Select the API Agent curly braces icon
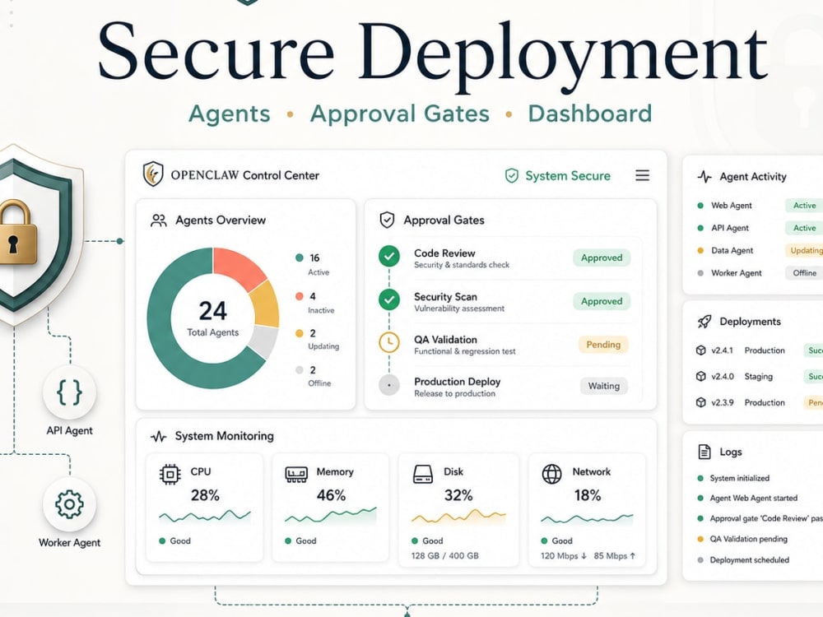Image resolution: width=823 pixels, height=617 pixels. [69, 392]
